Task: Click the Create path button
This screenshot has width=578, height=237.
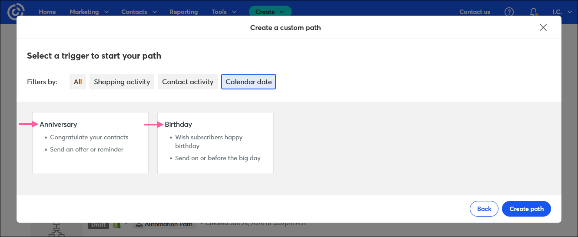Action: (x=526, y=209)
